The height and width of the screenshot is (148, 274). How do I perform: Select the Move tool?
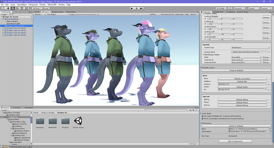[x=8, y=8]
